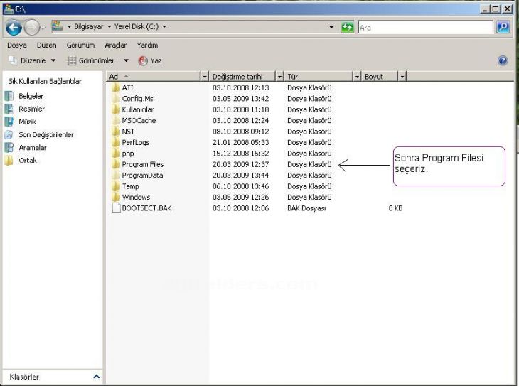This screenshot has width=519, height=386.
Task: Open Resimler favorite link
Action: coord(31,109)
